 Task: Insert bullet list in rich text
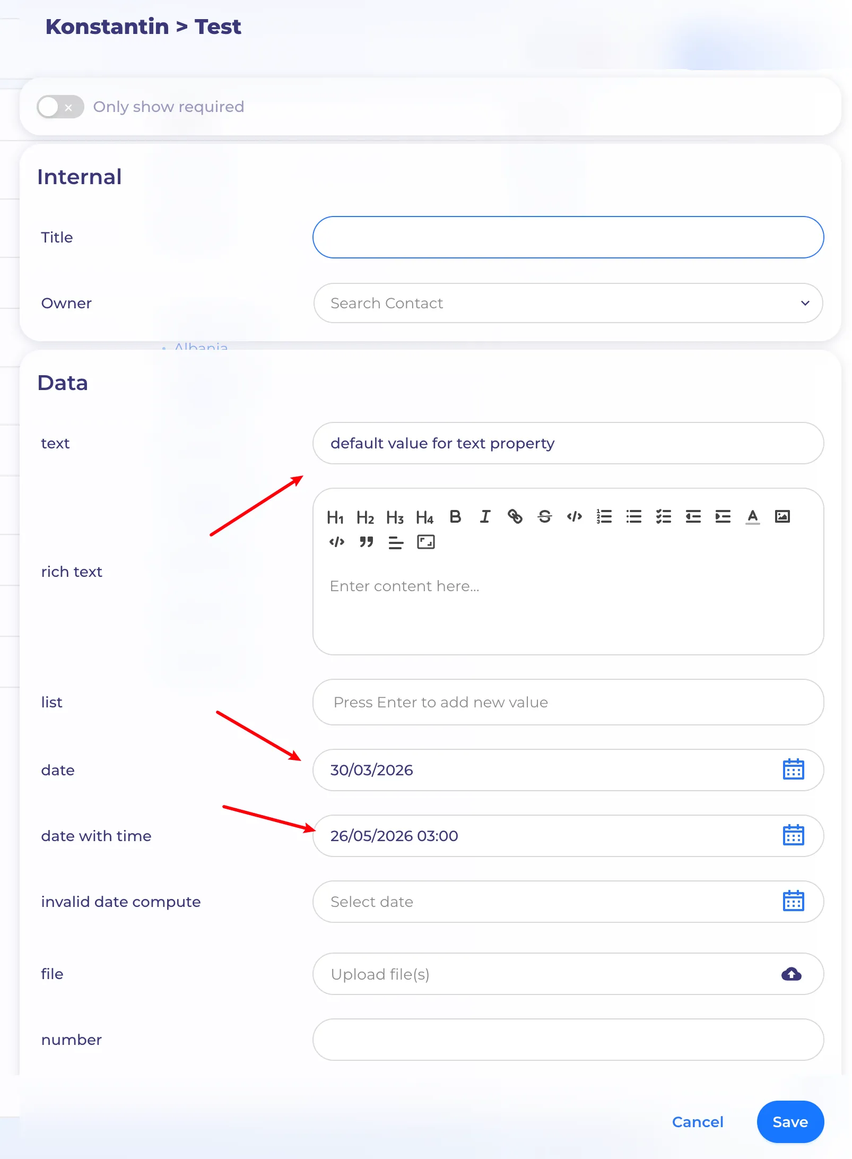click(x=633, y=517)
